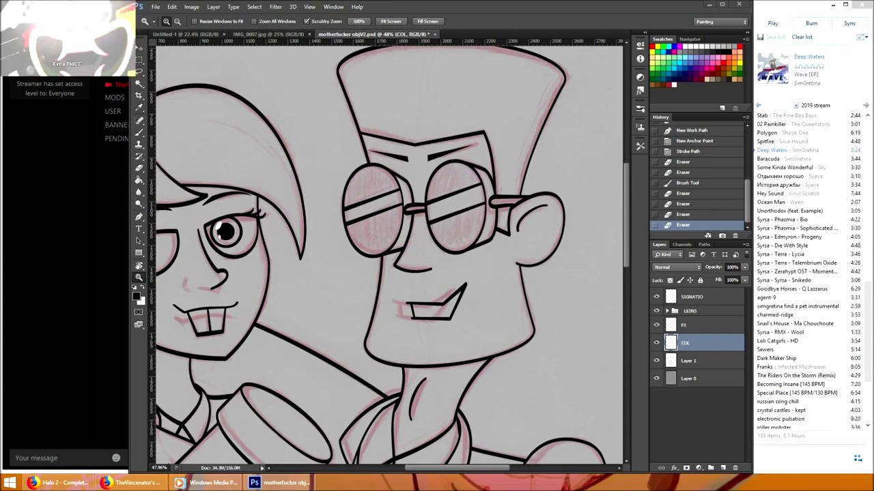874x491 pixels.
Task: Open the Wave album art thumbnail
Action: pos(772,70)
